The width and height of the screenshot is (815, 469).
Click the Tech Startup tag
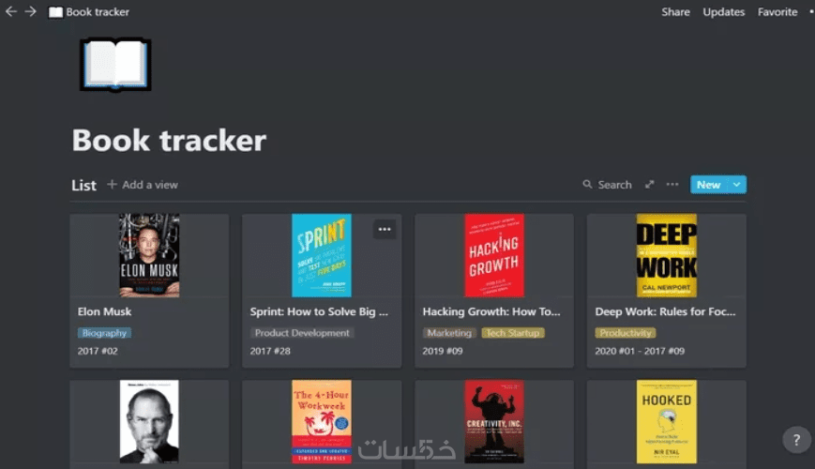(513, 333)
